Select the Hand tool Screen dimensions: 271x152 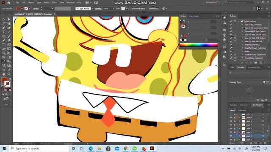coord(4,74)
